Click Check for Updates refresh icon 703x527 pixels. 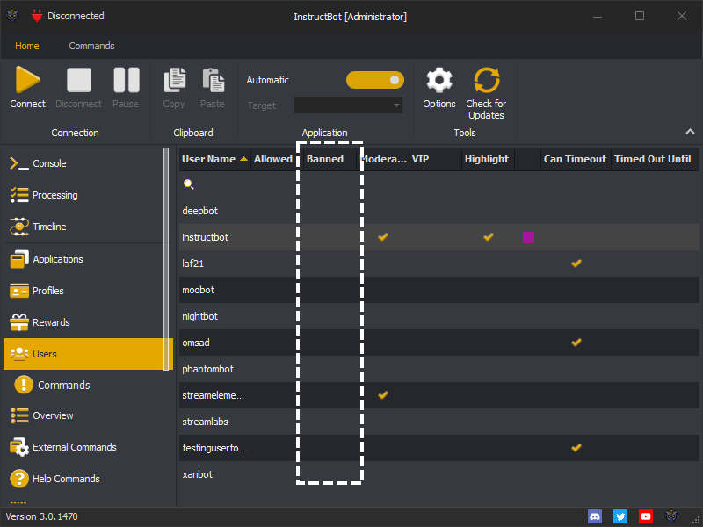point(487,80)
